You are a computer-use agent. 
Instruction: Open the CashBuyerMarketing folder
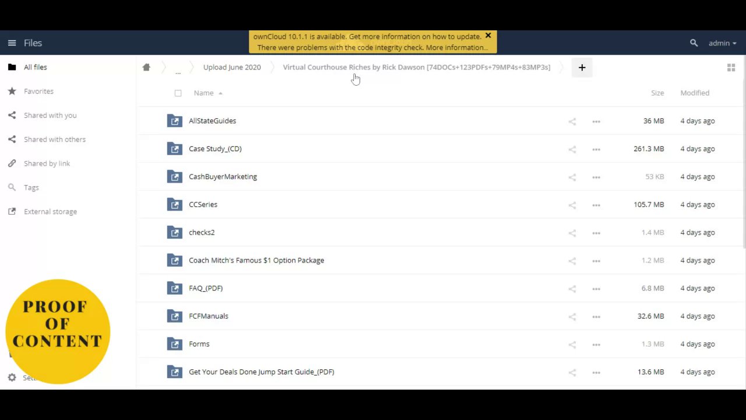(x=223, y=177)
